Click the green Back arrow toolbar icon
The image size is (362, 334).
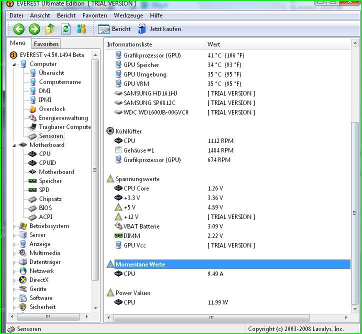click(18, 29)
